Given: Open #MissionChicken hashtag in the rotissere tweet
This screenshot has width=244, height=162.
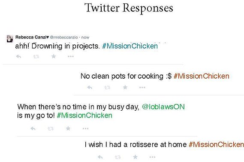Looking at the screenshot, I should 216,144.
